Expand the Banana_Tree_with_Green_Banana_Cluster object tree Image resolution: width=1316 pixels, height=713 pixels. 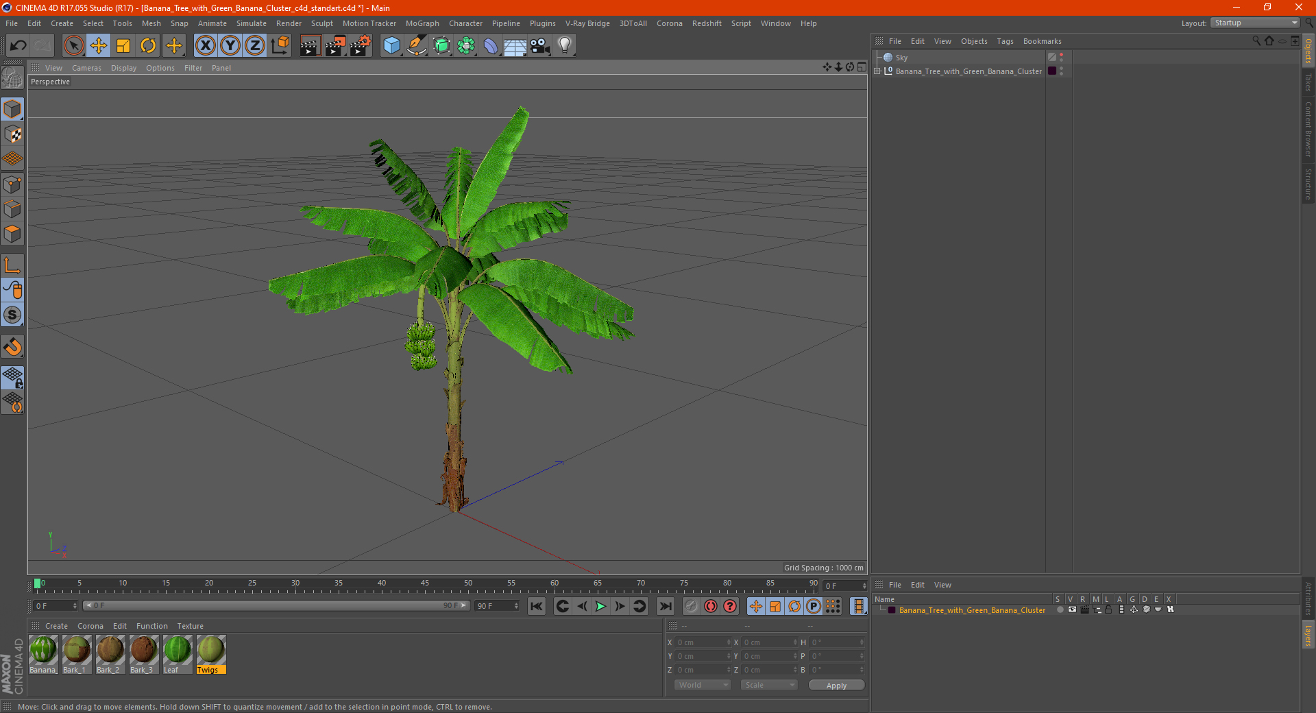click(x=877, y=71)
